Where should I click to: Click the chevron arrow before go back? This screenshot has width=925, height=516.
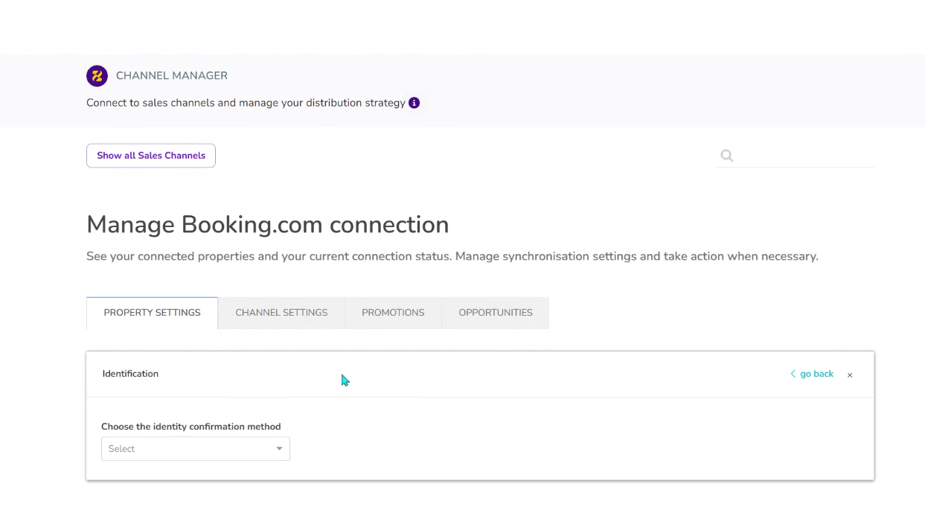793,374
